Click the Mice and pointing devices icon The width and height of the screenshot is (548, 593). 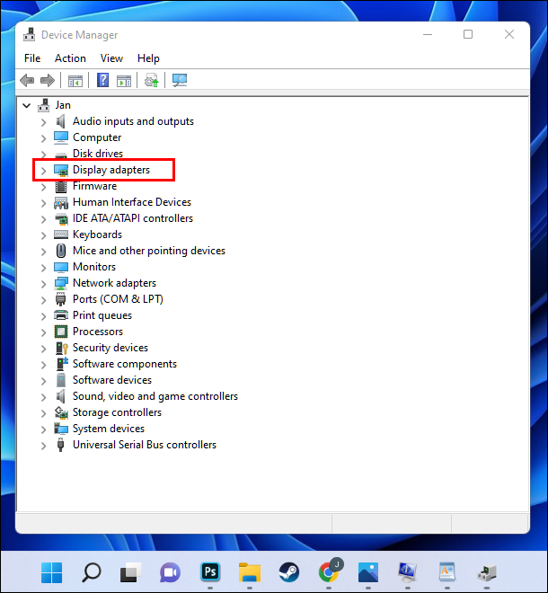(61, 251)
